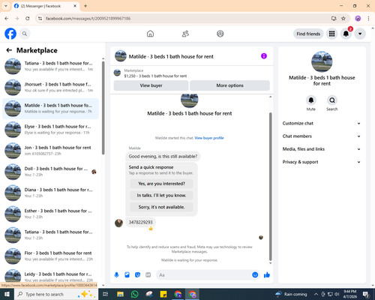Open File Explorer from the taskbar

(120, 294)
